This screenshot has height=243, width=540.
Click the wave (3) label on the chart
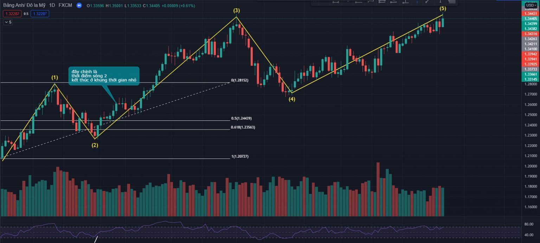point(236,11)
